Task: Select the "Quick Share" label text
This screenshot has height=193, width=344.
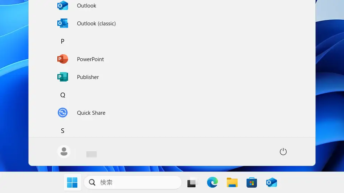Action: click(x=91, y=113)
